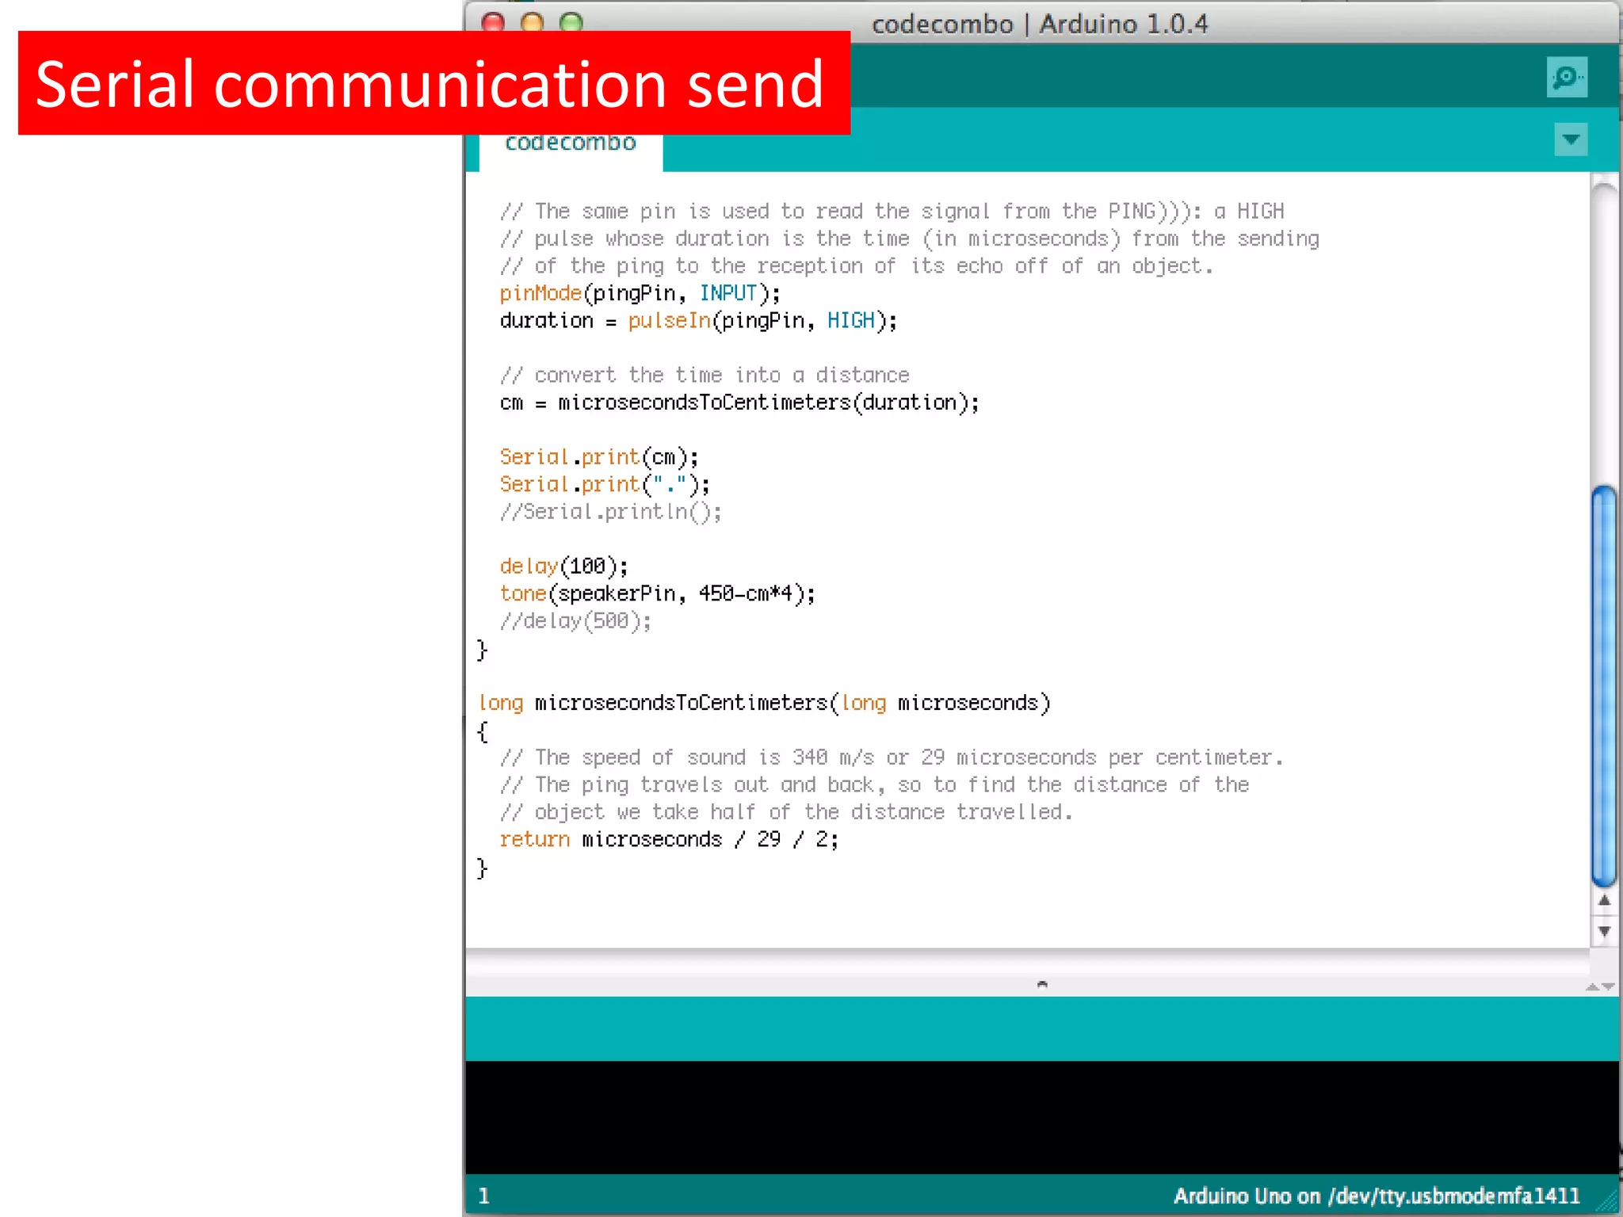Click the commented '//Serial.println();' line
This screenshot has height=1217, width=1623.
point(611,513)
